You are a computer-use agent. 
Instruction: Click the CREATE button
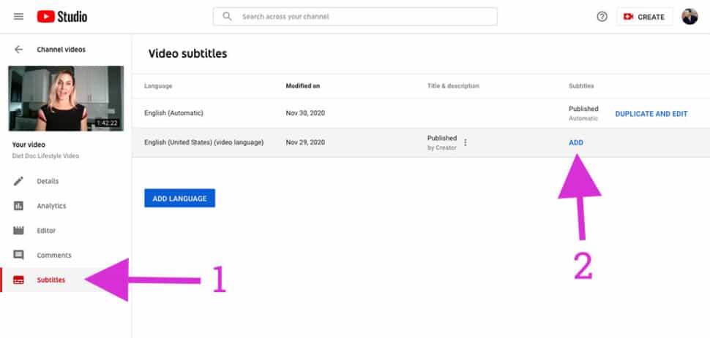tap(644, 17)
